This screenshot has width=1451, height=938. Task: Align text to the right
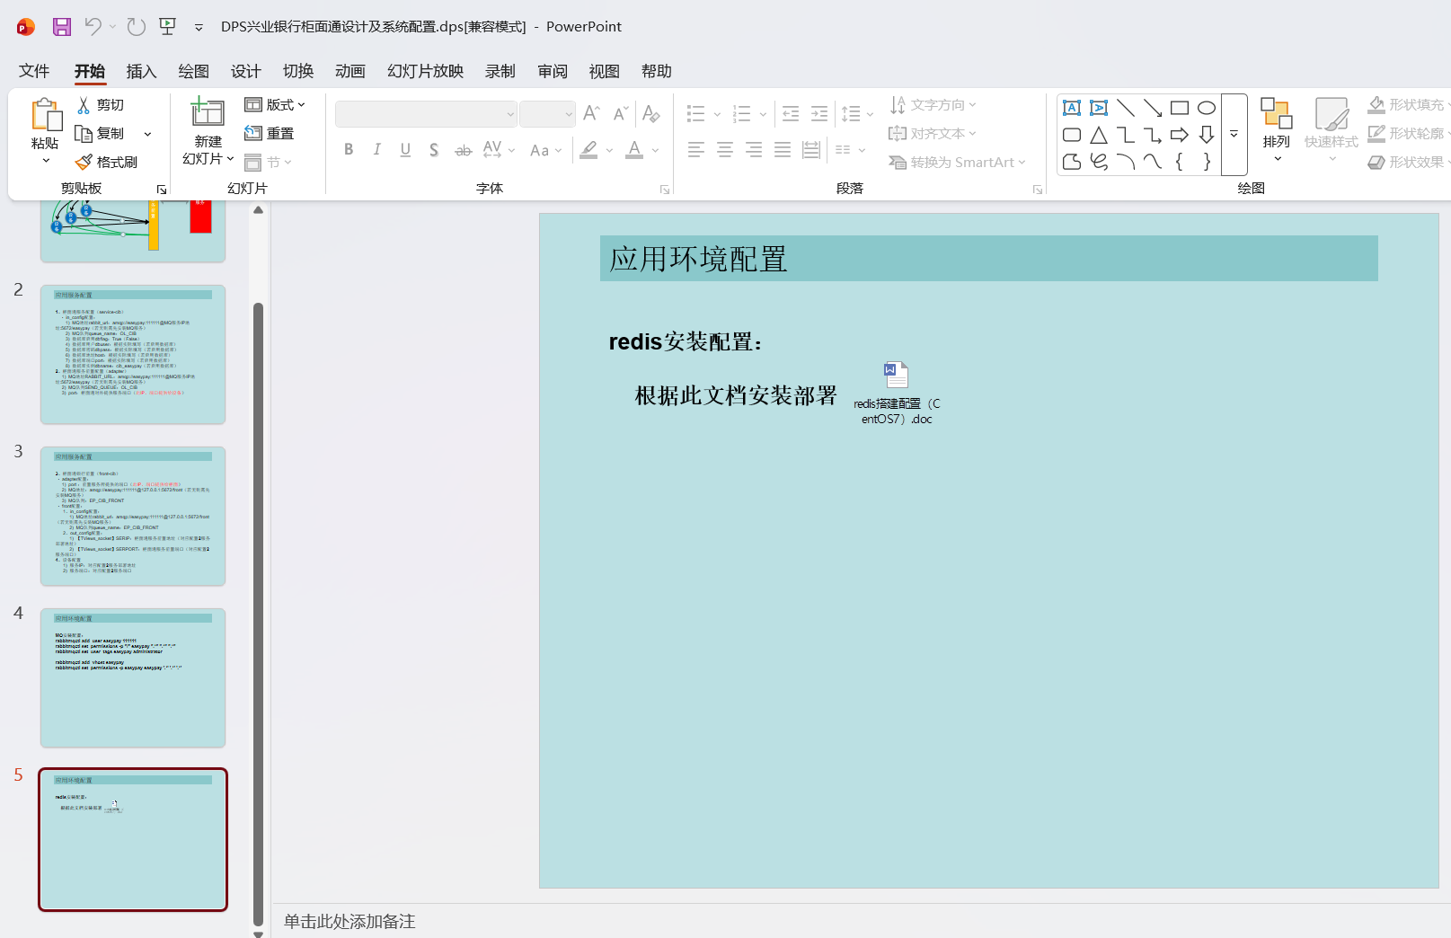[x=754, y=150]
